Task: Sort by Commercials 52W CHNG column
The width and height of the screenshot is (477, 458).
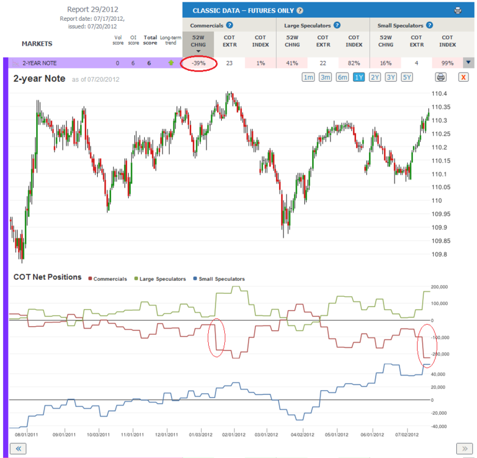Action: point(198,43)
